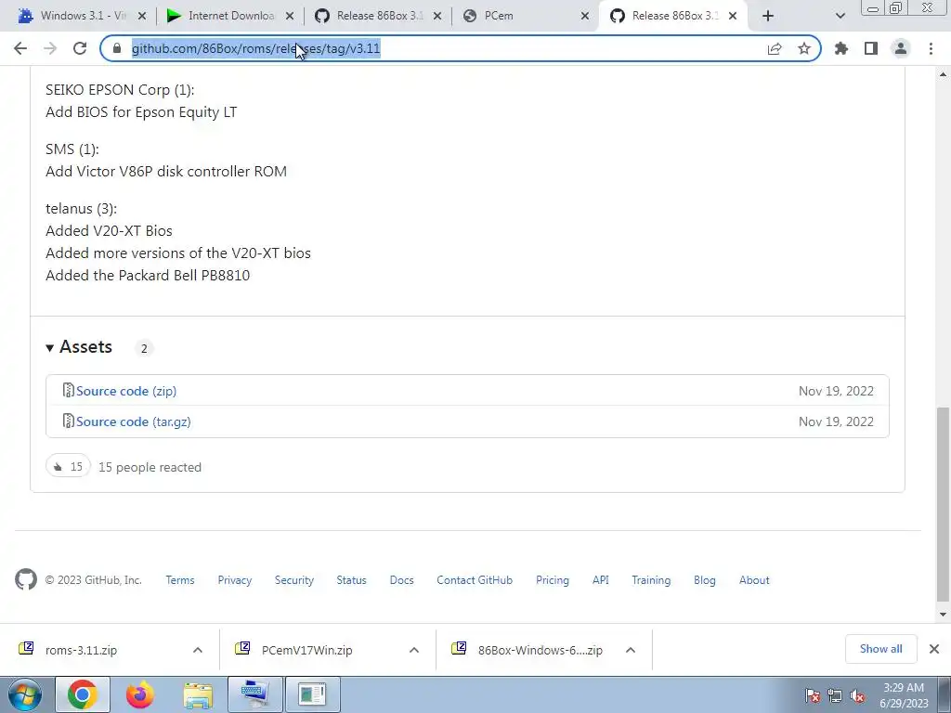
Task: Click the scrollbar up arrow
Action: pyautogui.click(x=943, y=74)
